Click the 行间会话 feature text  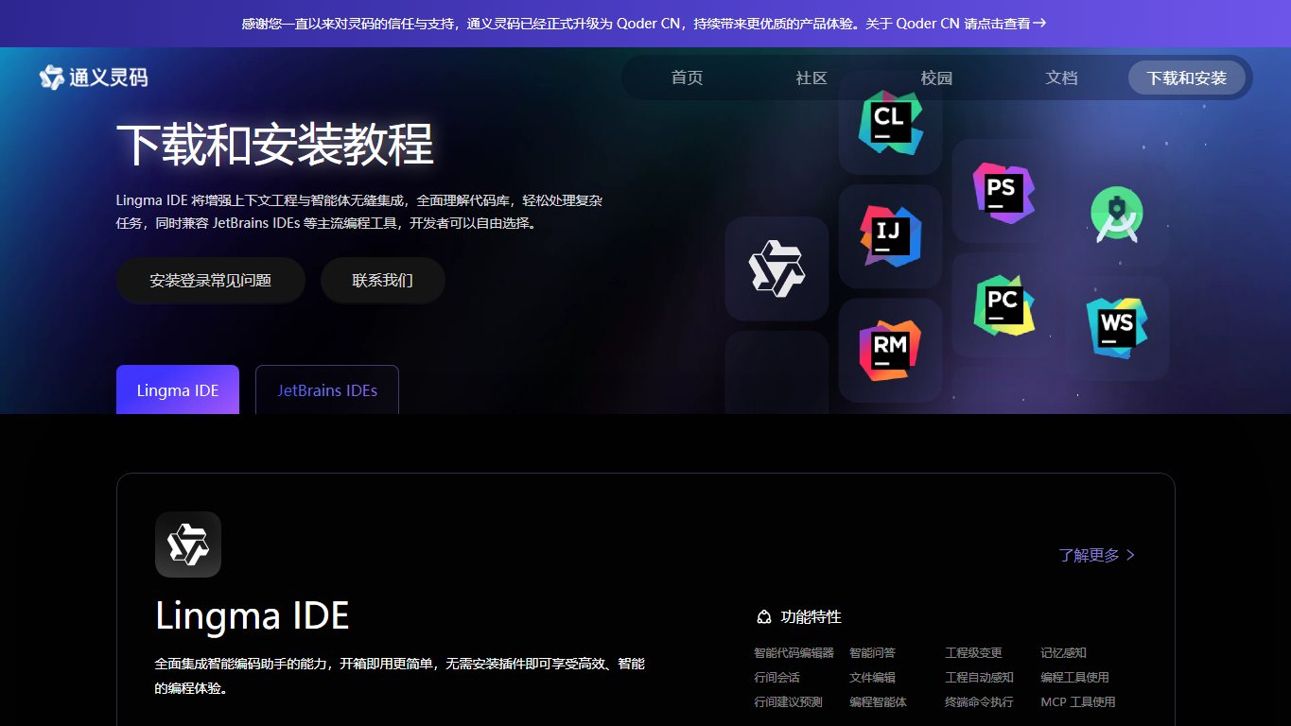(776, 677)
